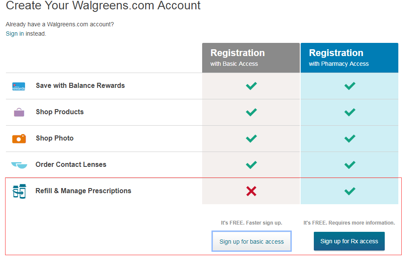
Task: Click Basic Access checkmark for Balance Rewards
Action: pos(251,86)
